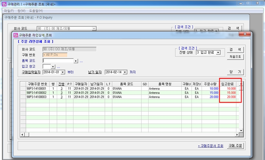Click the 입고완료 value 20.000

coord(231,97)
